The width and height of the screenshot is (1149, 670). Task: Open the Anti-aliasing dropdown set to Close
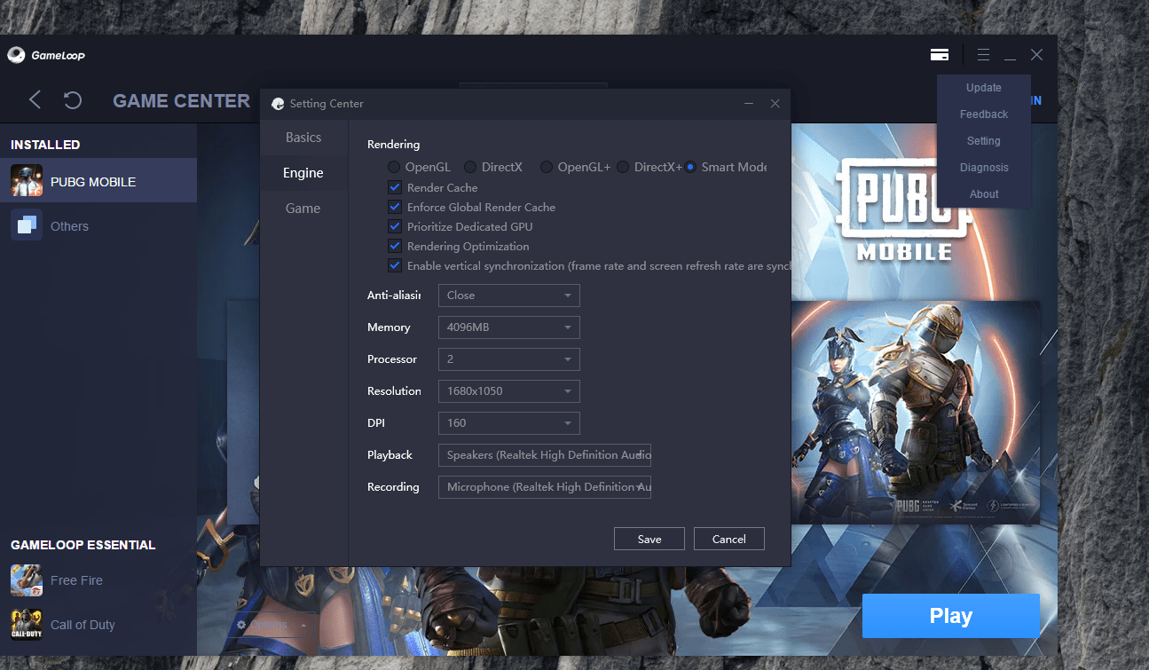tap(509, 296)
